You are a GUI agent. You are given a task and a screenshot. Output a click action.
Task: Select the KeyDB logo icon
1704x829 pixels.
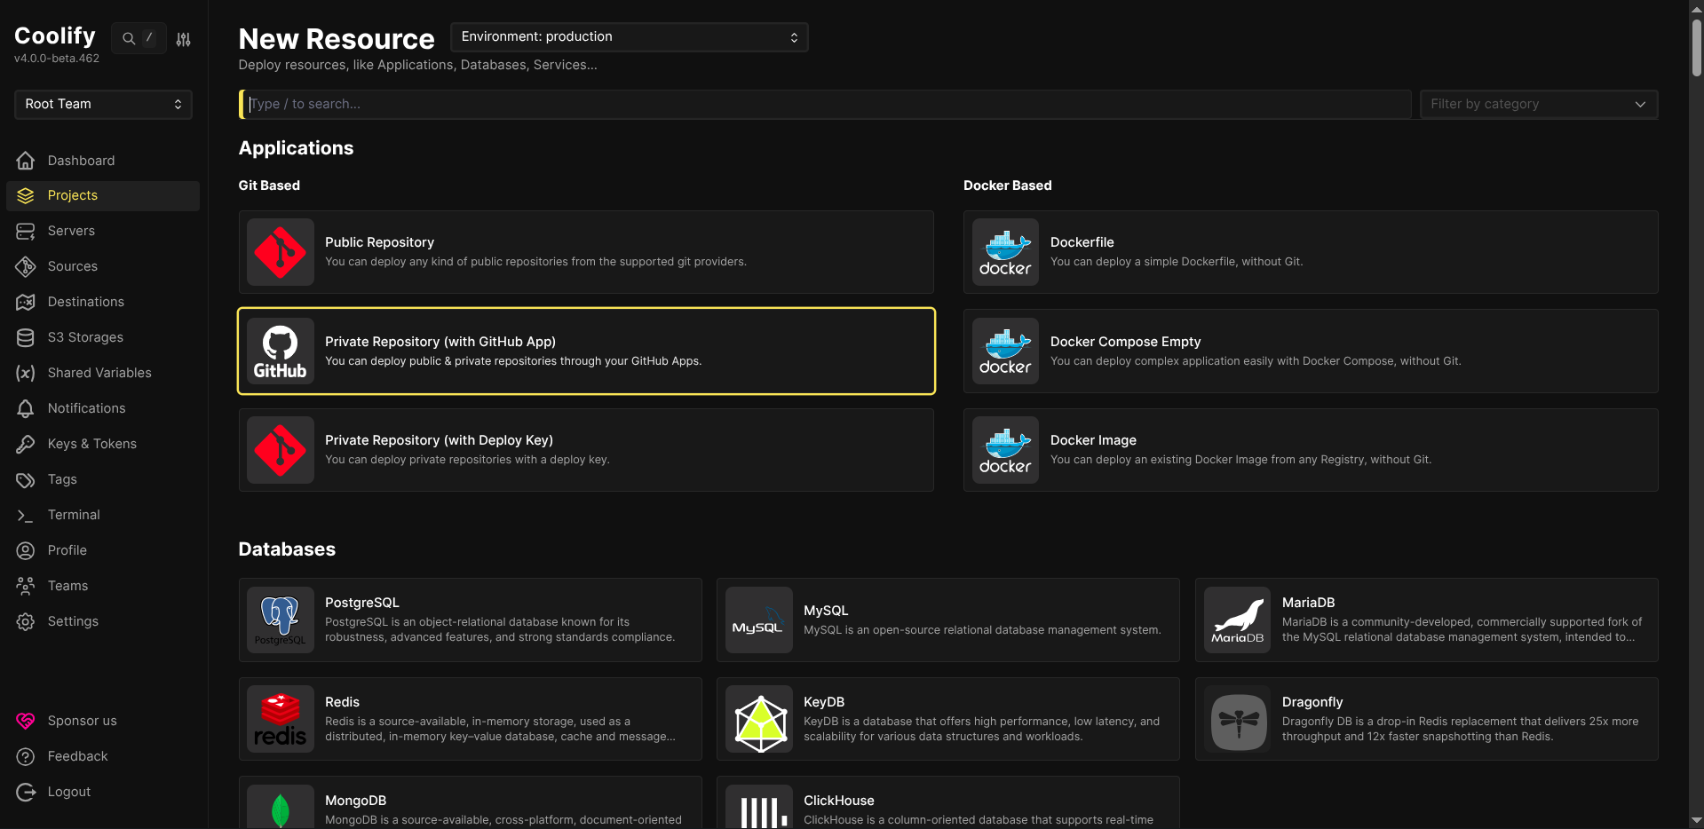click(x=758, y=719)
